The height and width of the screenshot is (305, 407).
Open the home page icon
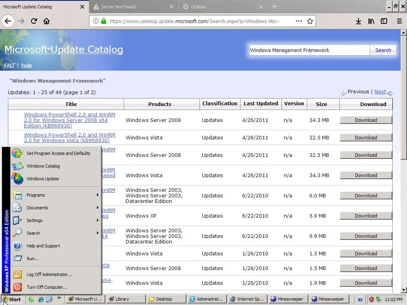click(x=47, y=21)
